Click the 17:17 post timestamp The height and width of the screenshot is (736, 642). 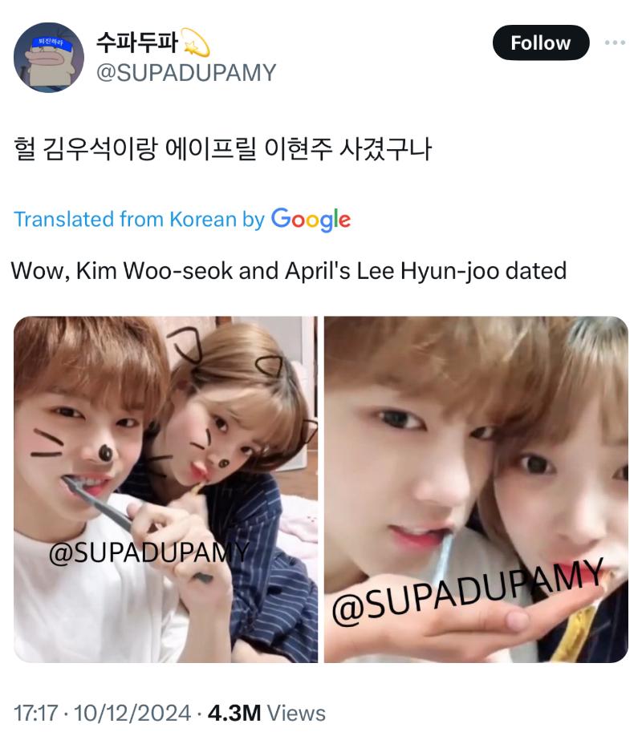point(36,713)
